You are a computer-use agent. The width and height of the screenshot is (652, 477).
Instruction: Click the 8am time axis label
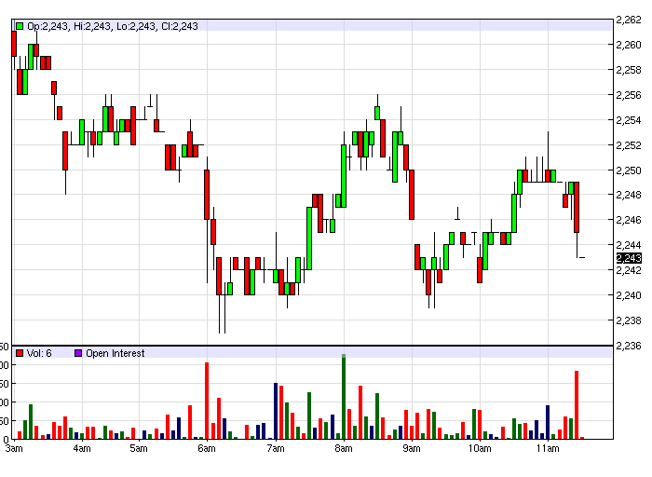click(344, 448)
